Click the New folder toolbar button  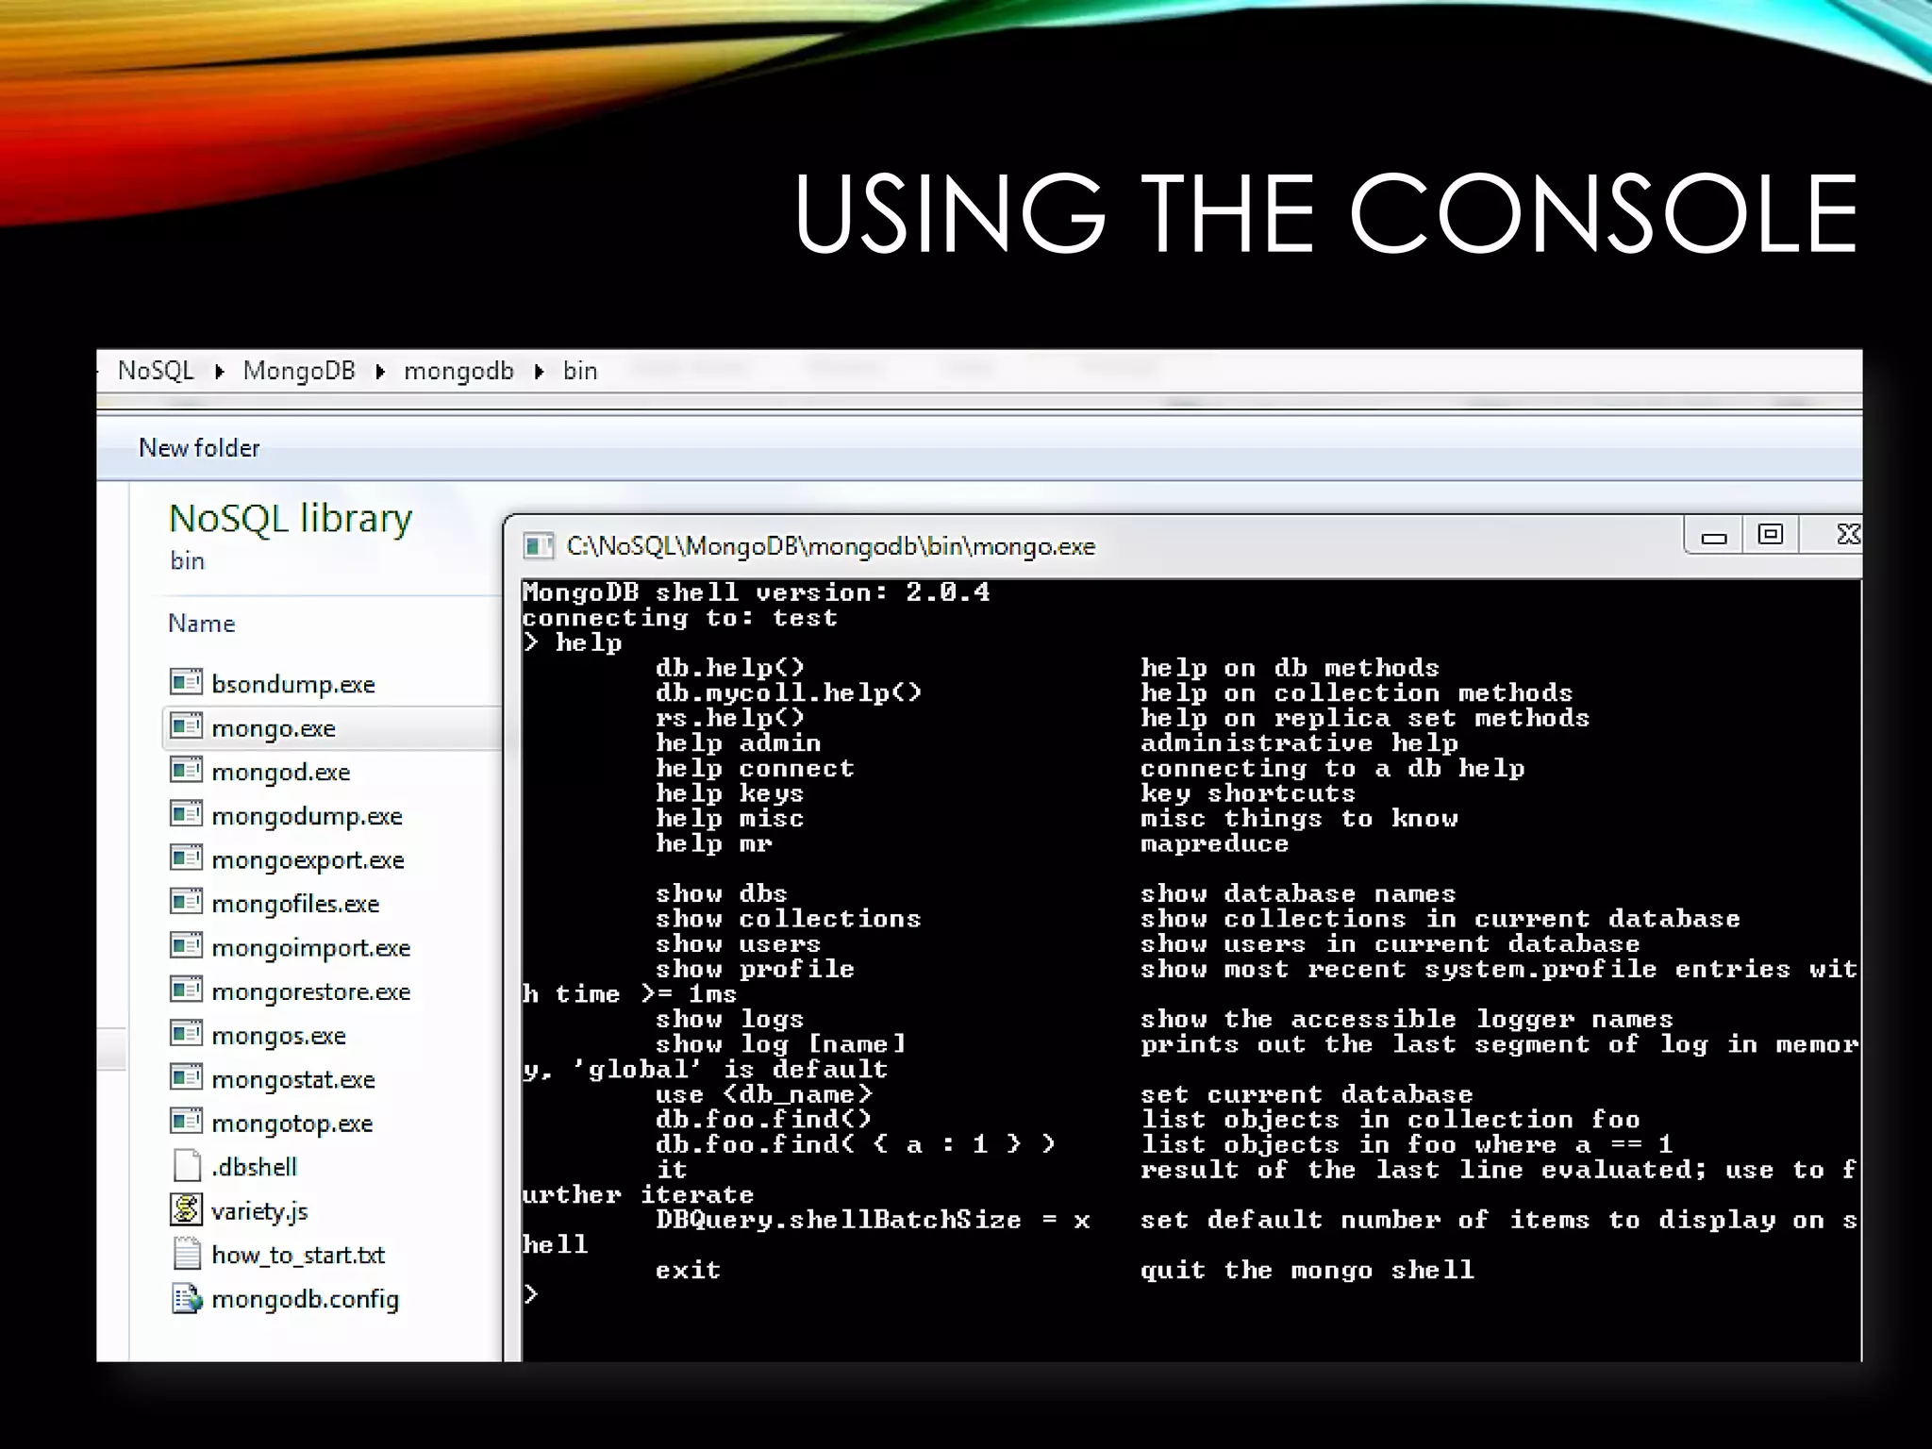199,447
